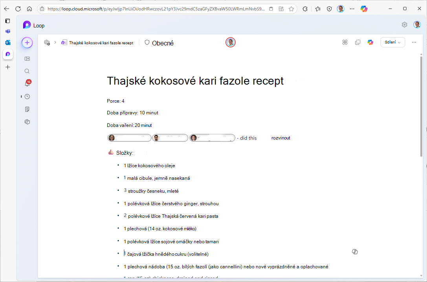Viewport: 427px width, 282px height.
Task: Create new item with the purple plus button
Action: pos(27,42)
